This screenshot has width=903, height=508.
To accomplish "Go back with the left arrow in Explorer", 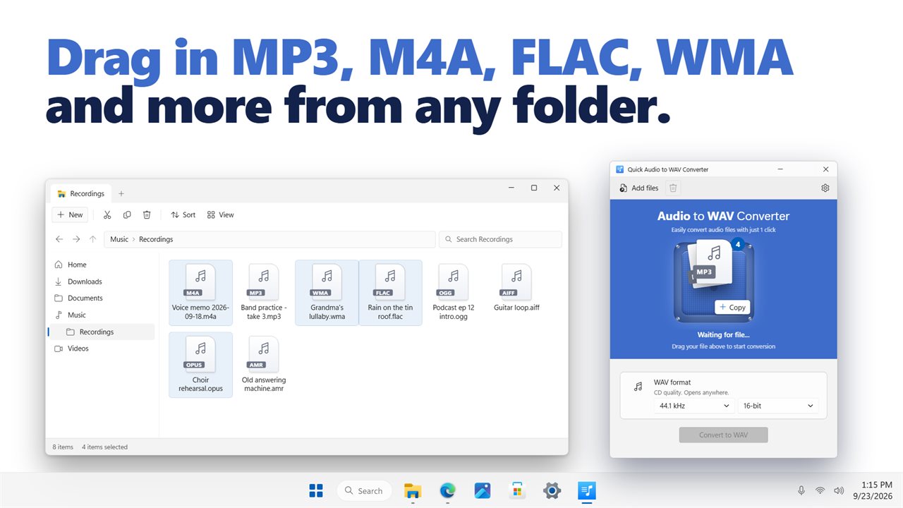I will 59,239.
